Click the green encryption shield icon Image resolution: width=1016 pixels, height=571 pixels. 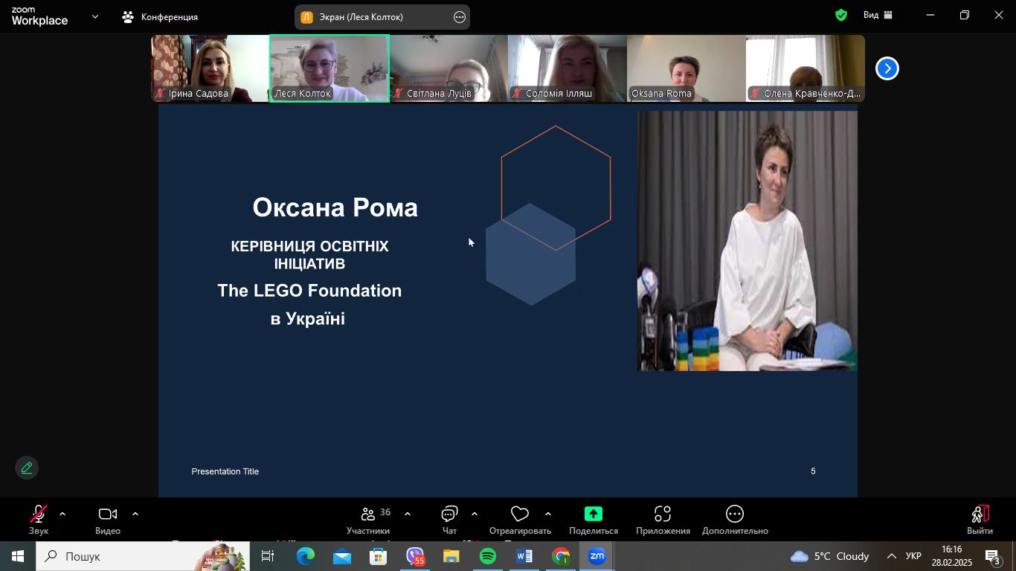[x=841, y=16]
